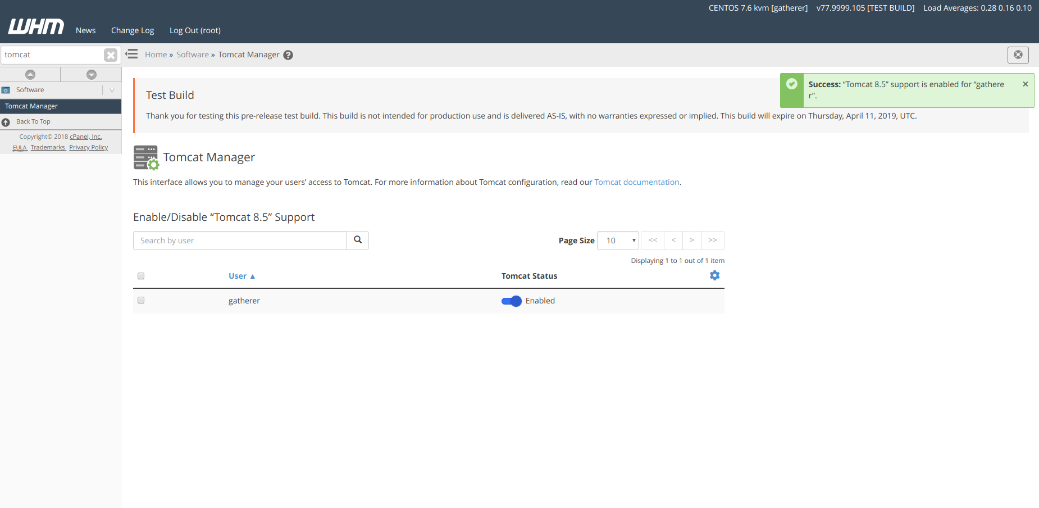Go to previous page of results
This screenshot has height=508, width=1039.
(673, 241)
